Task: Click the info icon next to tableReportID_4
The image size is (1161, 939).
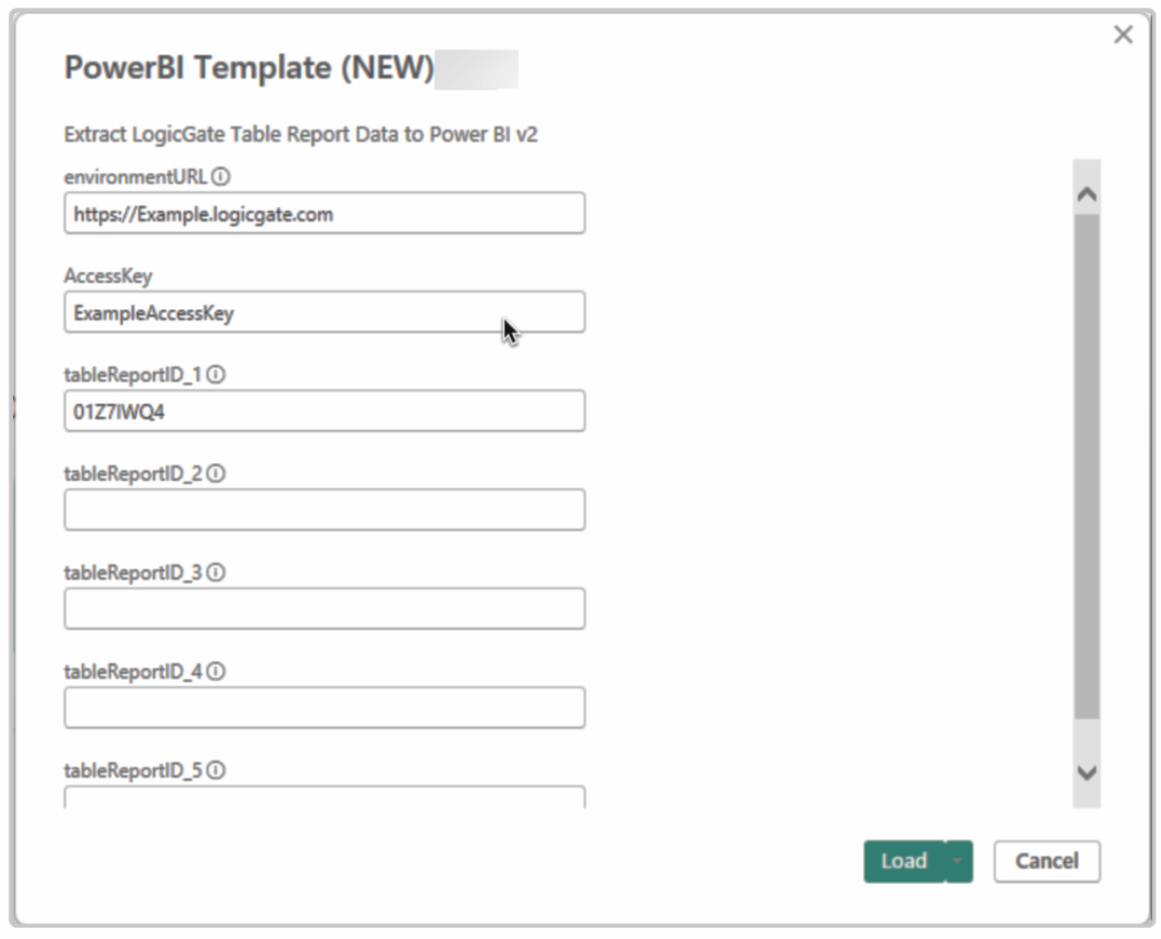Action: click(215, 671)
